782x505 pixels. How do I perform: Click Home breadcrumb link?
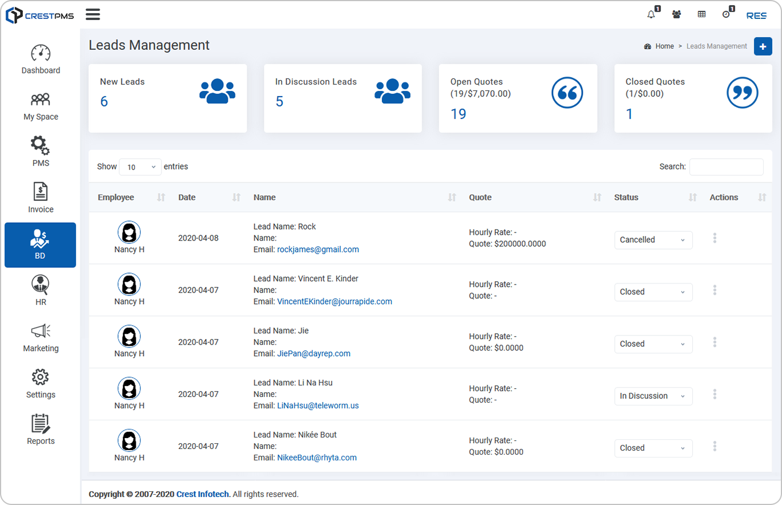[665, 46]
